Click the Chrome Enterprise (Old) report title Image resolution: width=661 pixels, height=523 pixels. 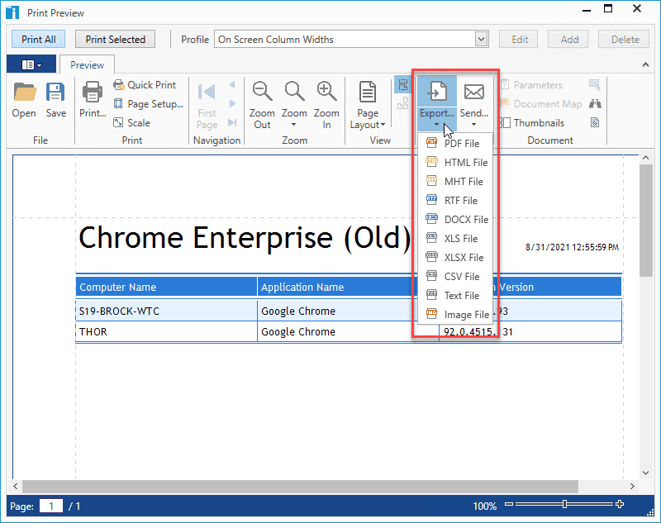pos(245,238)
